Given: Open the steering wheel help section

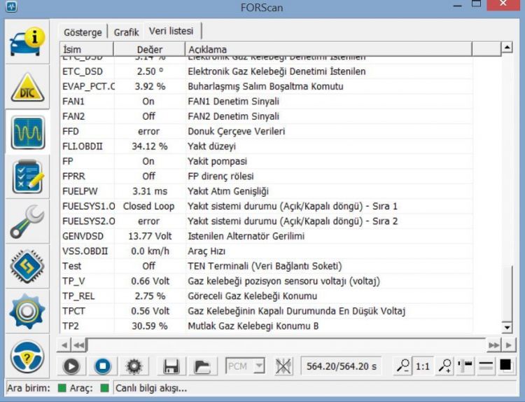Looking at the screenshot, I should pyautogui.click(x=27, y=356).
